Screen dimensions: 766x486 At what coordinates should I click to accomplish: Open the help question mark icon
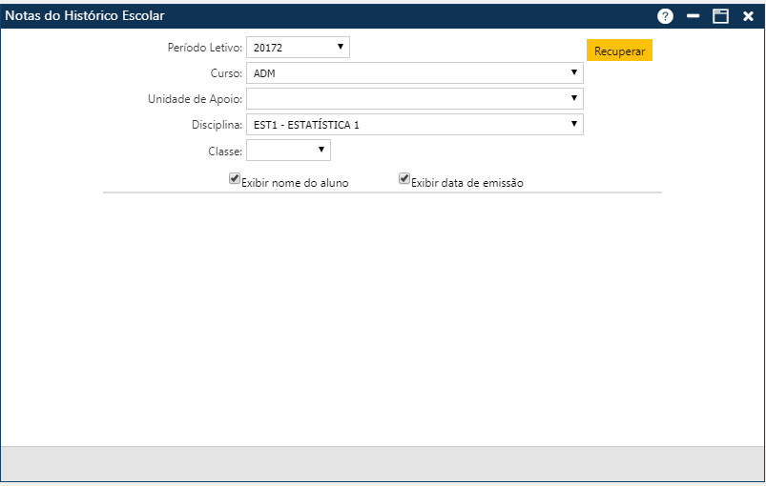pos(666,16)
